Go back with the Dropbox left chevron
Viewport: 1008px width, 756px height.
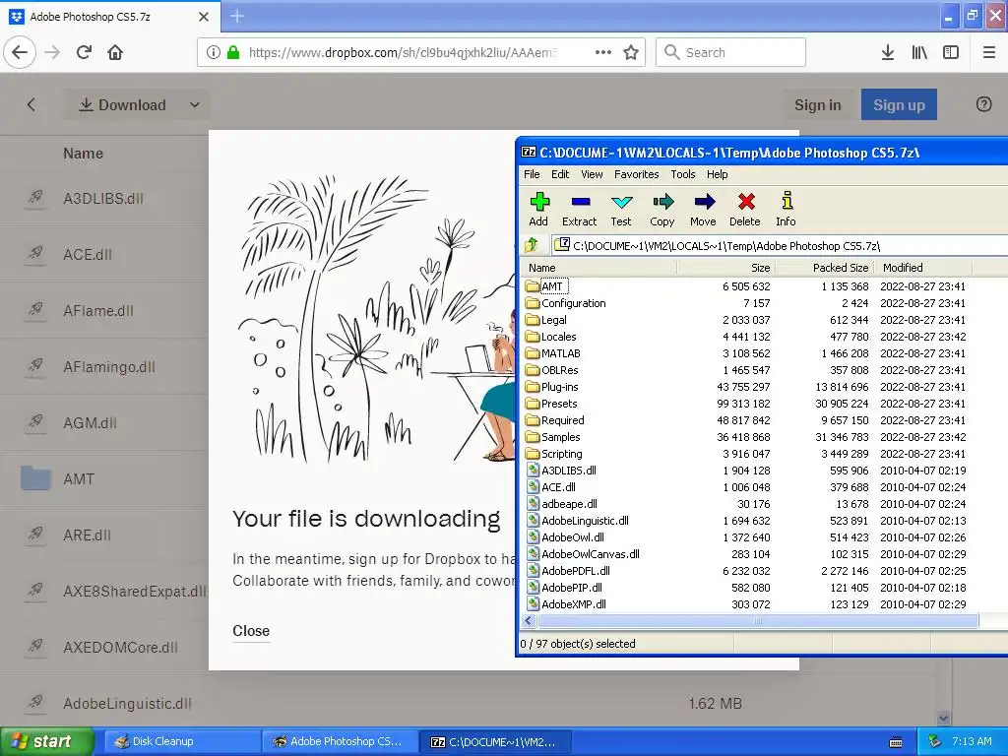31,104
